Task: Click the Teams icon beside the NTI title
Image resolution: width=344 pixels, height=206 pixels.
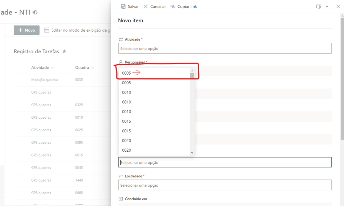Action: (x=35, y=12)
